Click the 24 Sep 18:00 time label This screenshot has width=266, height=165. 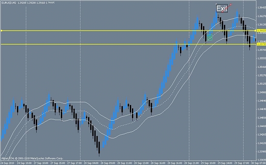coord(24,163)
